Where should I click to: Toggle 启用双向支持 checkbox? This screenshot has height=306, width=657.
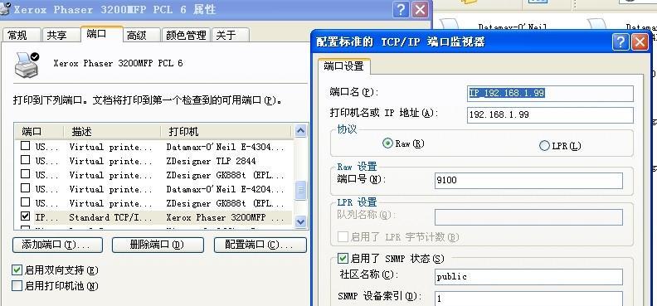17,270
